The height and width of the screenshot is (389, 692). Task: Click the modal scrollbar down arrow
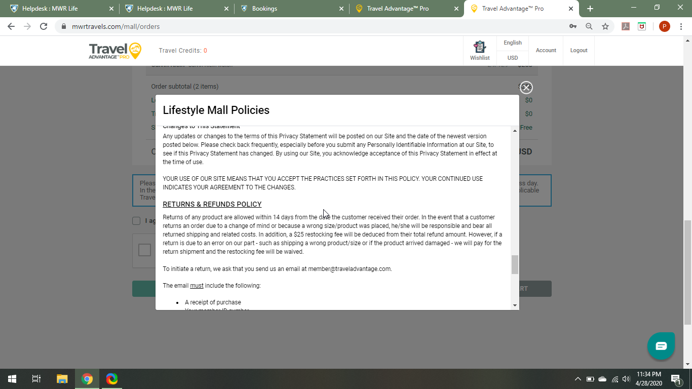[x=515, y=305]
